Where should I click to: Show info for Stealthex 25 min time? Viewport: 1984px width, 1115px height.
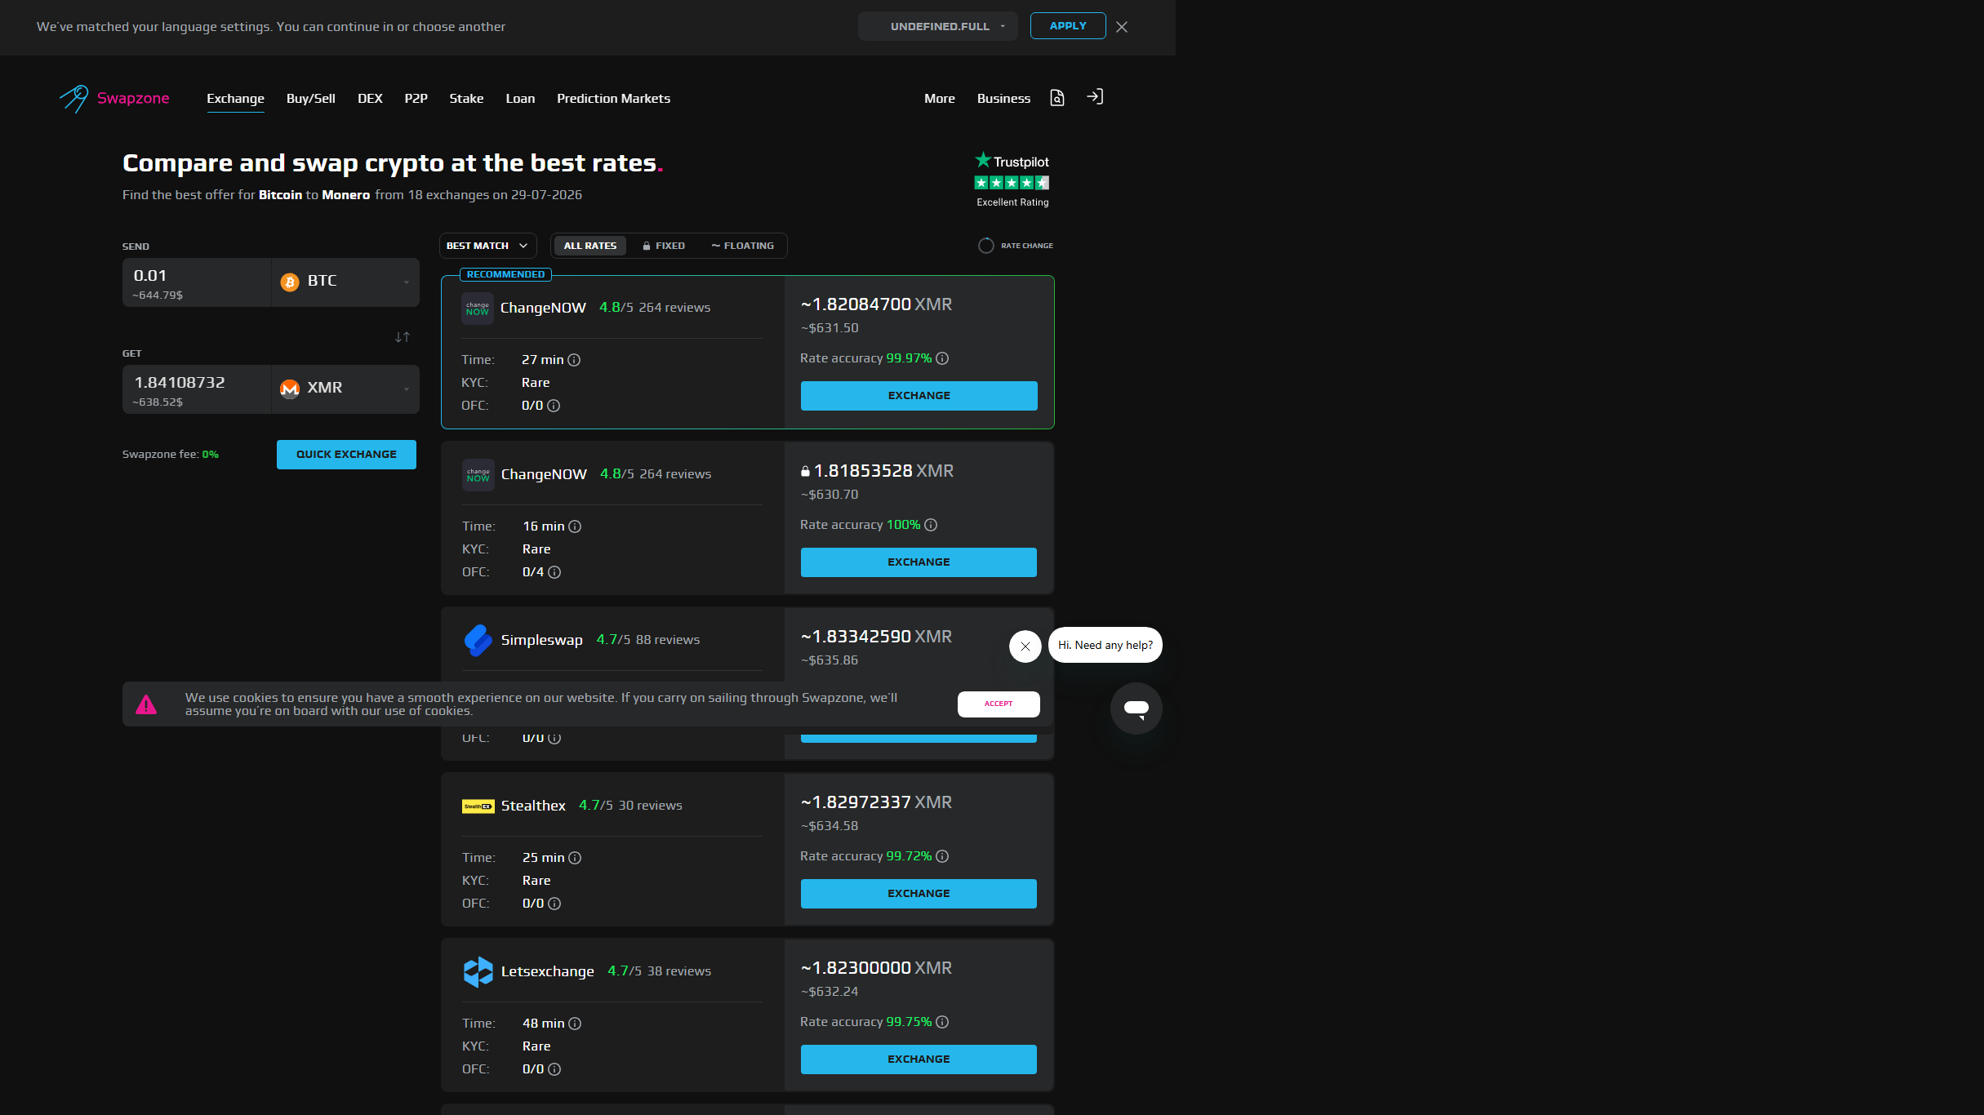coord(575,858)
